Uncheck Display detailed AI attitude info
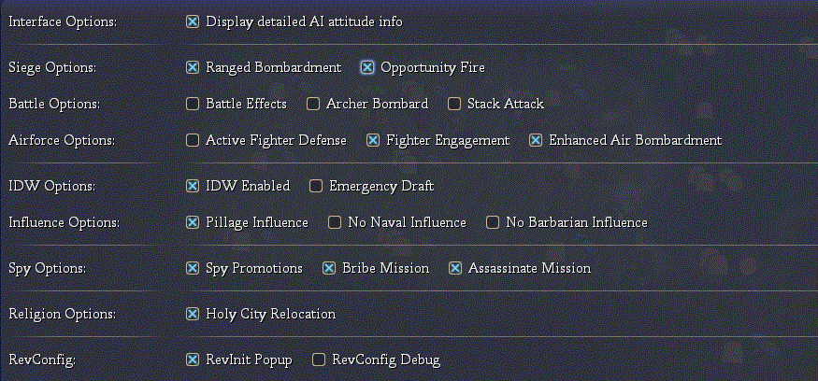 pyautogui.click(x=193, y=21)
